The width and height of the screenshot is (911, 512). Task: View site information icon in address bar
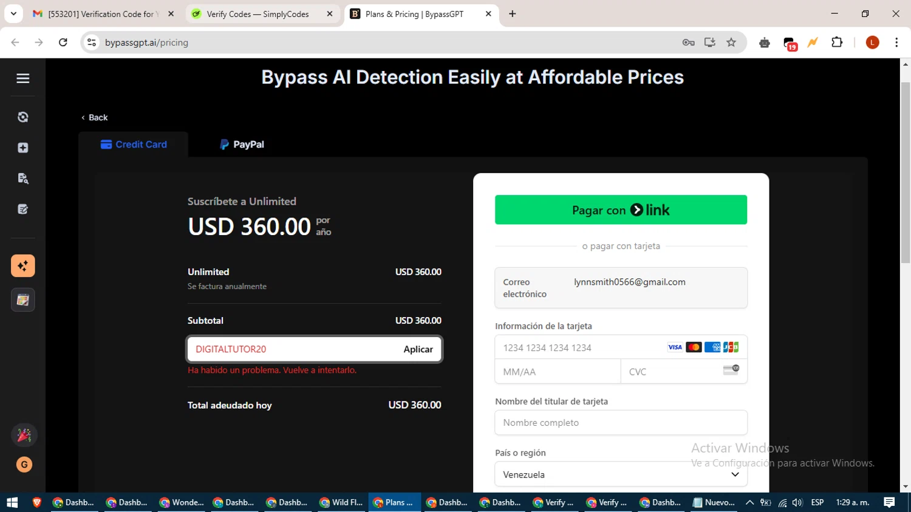(x=92, y=43)
